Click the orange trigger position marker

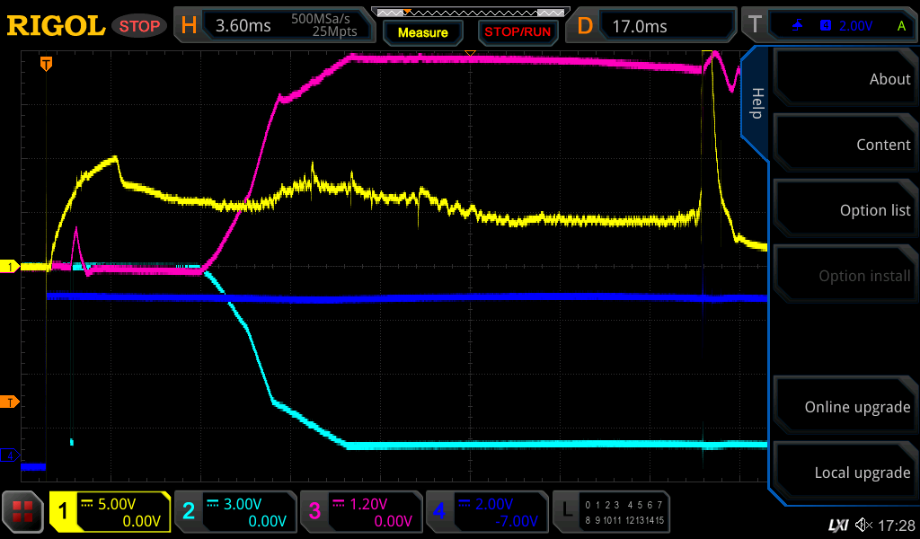46,63
